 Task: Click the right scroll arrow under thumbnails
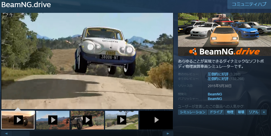168,134
